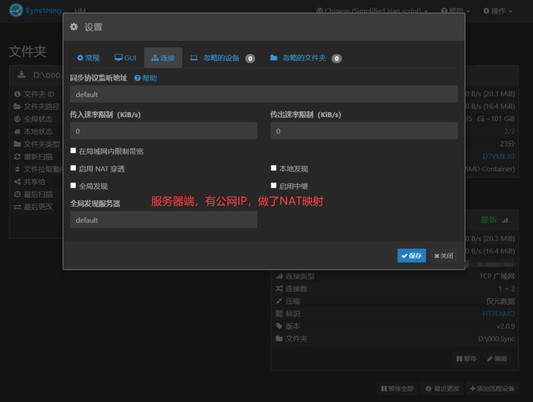Click the folder icon on 忽略的文件夹 tab

(x=274, y=58)
